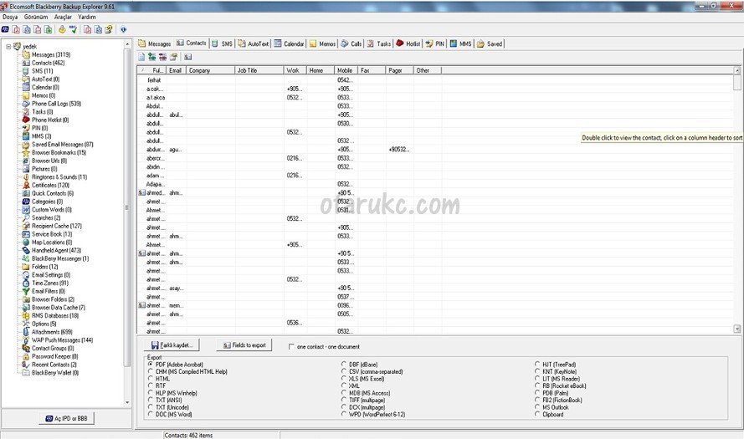
Task: Click the blue info icon in toolbar
Action: click(123, 29)
